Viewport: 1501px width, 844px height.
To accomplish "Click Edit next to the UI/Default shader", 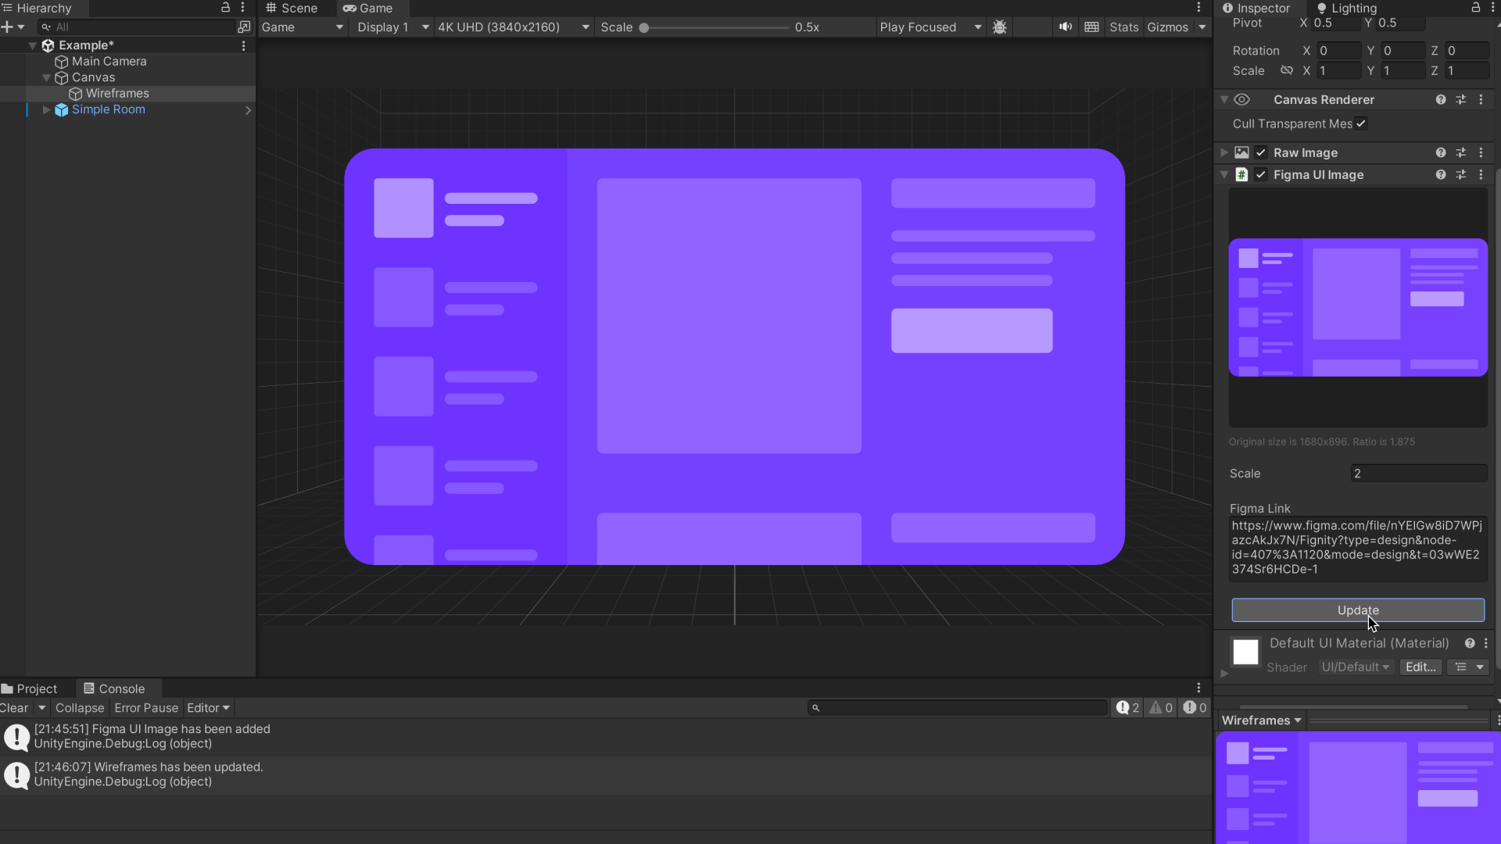I will pos(1420,667).
